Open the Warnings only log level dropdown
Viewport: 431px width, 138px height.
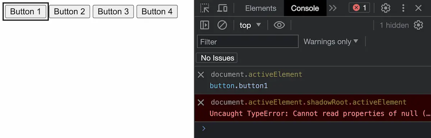331,42
